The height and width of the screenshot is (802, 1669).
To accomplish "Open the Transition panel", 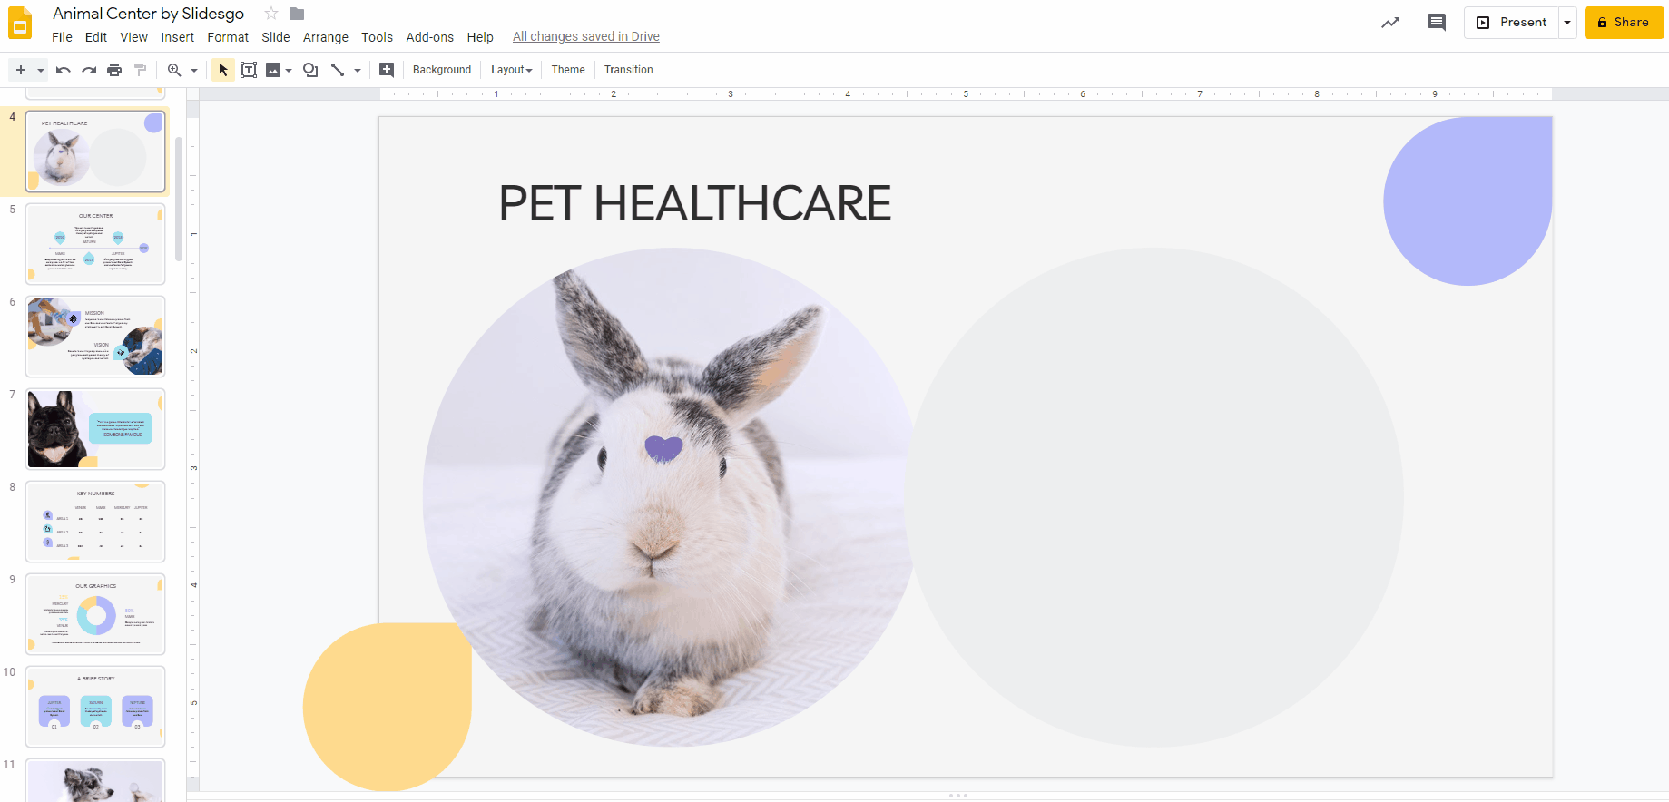I will point(629,70).
